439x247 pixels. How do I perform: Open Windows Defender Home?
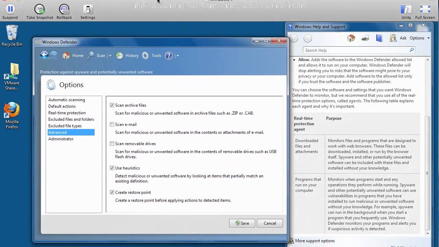[x=73, y=56]
